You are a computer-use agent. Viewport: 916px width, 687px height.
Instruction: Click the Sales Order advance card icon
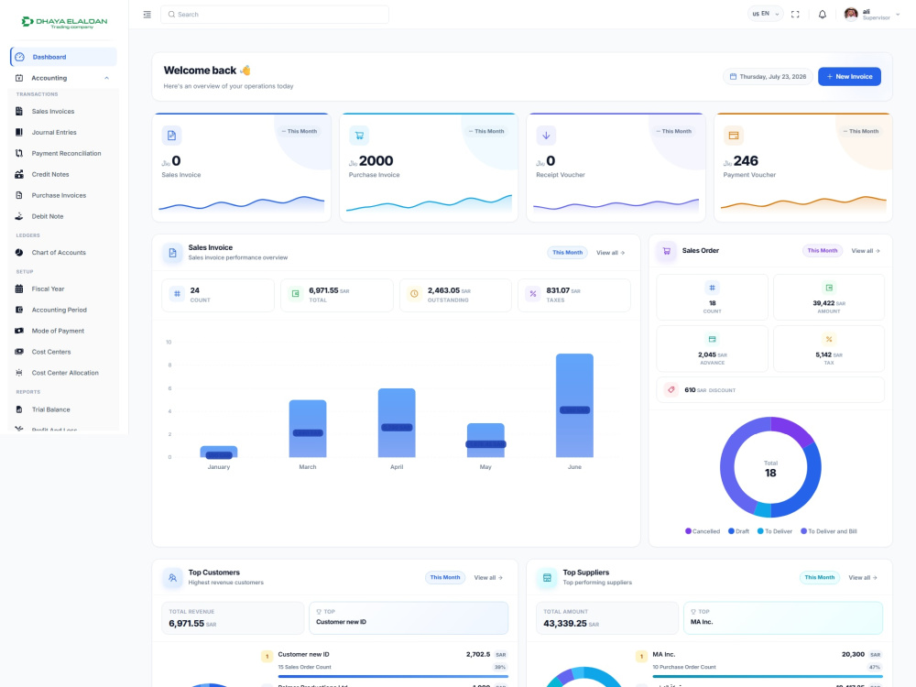pyautogui.click(x=712, y=340)
